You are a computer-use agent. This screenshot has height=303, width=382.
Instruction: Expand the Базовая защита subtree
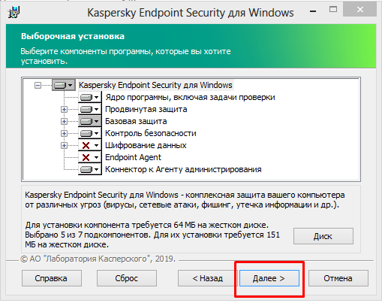(64, 122)
